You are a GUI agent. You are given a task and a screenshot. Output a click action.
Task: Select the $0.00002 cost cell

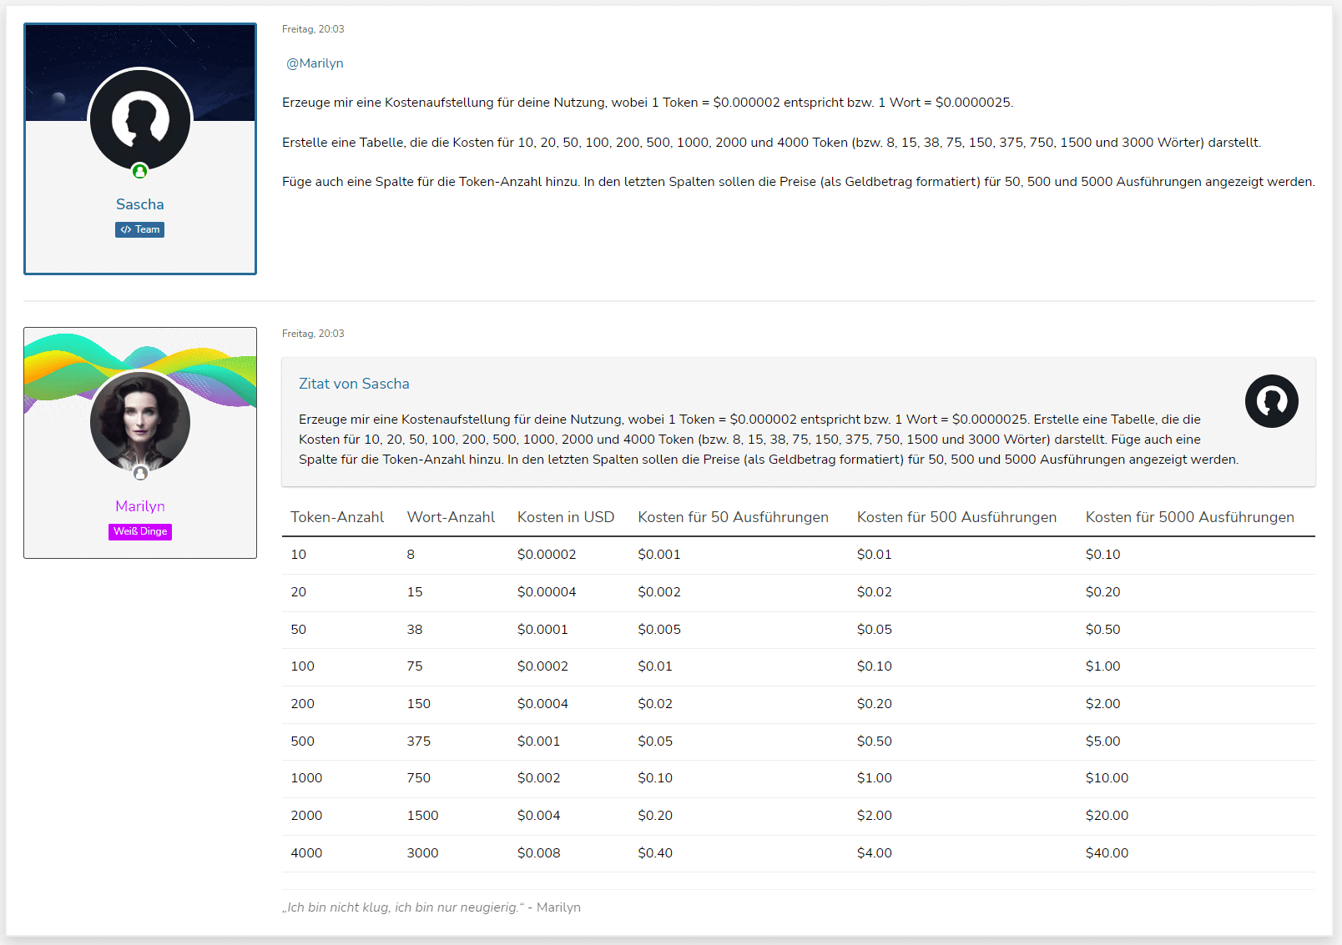547,555
